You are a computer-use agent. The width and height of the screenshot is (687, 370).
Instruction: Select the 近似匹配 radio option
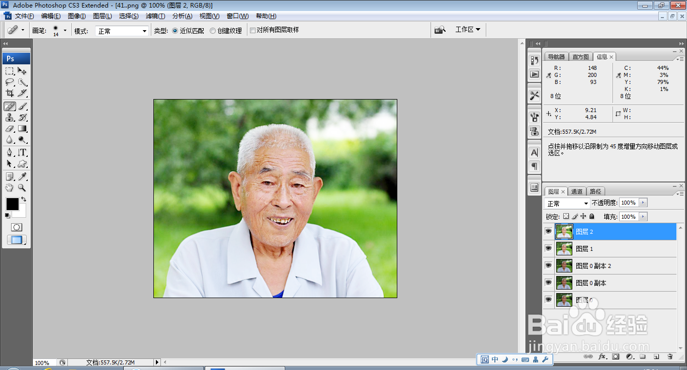click(x=175, y=31)
